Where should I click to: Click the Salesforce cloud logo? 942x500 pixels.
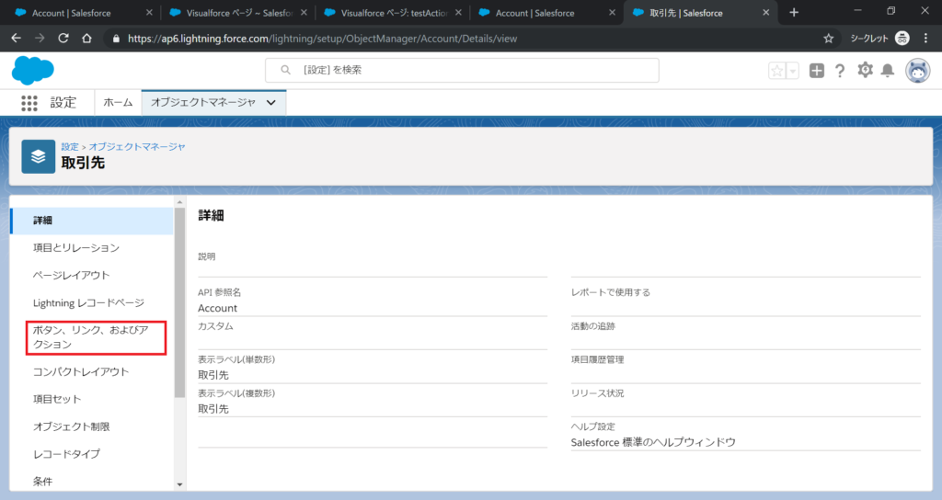pos(33,71)
